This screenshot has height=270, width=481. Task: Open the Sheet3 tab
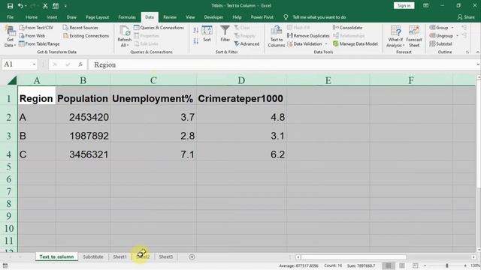(x=165, y=256)
